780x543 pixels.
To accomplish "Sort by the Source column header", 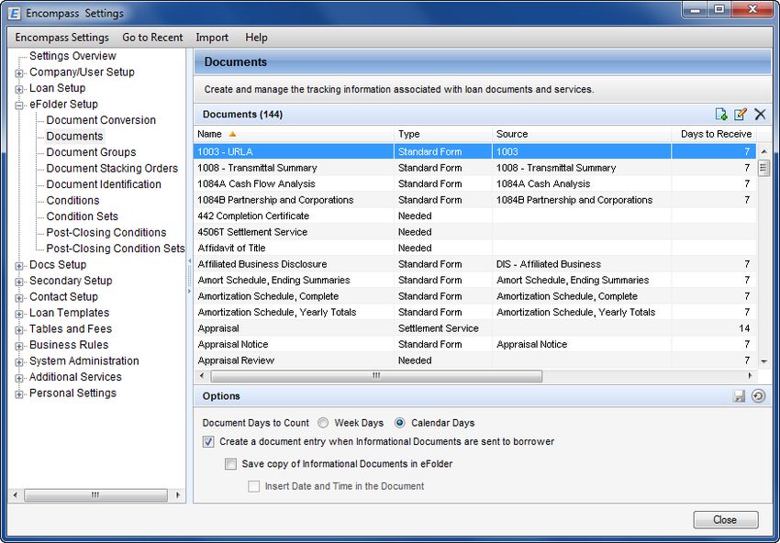I will click(x=582, y=134).
